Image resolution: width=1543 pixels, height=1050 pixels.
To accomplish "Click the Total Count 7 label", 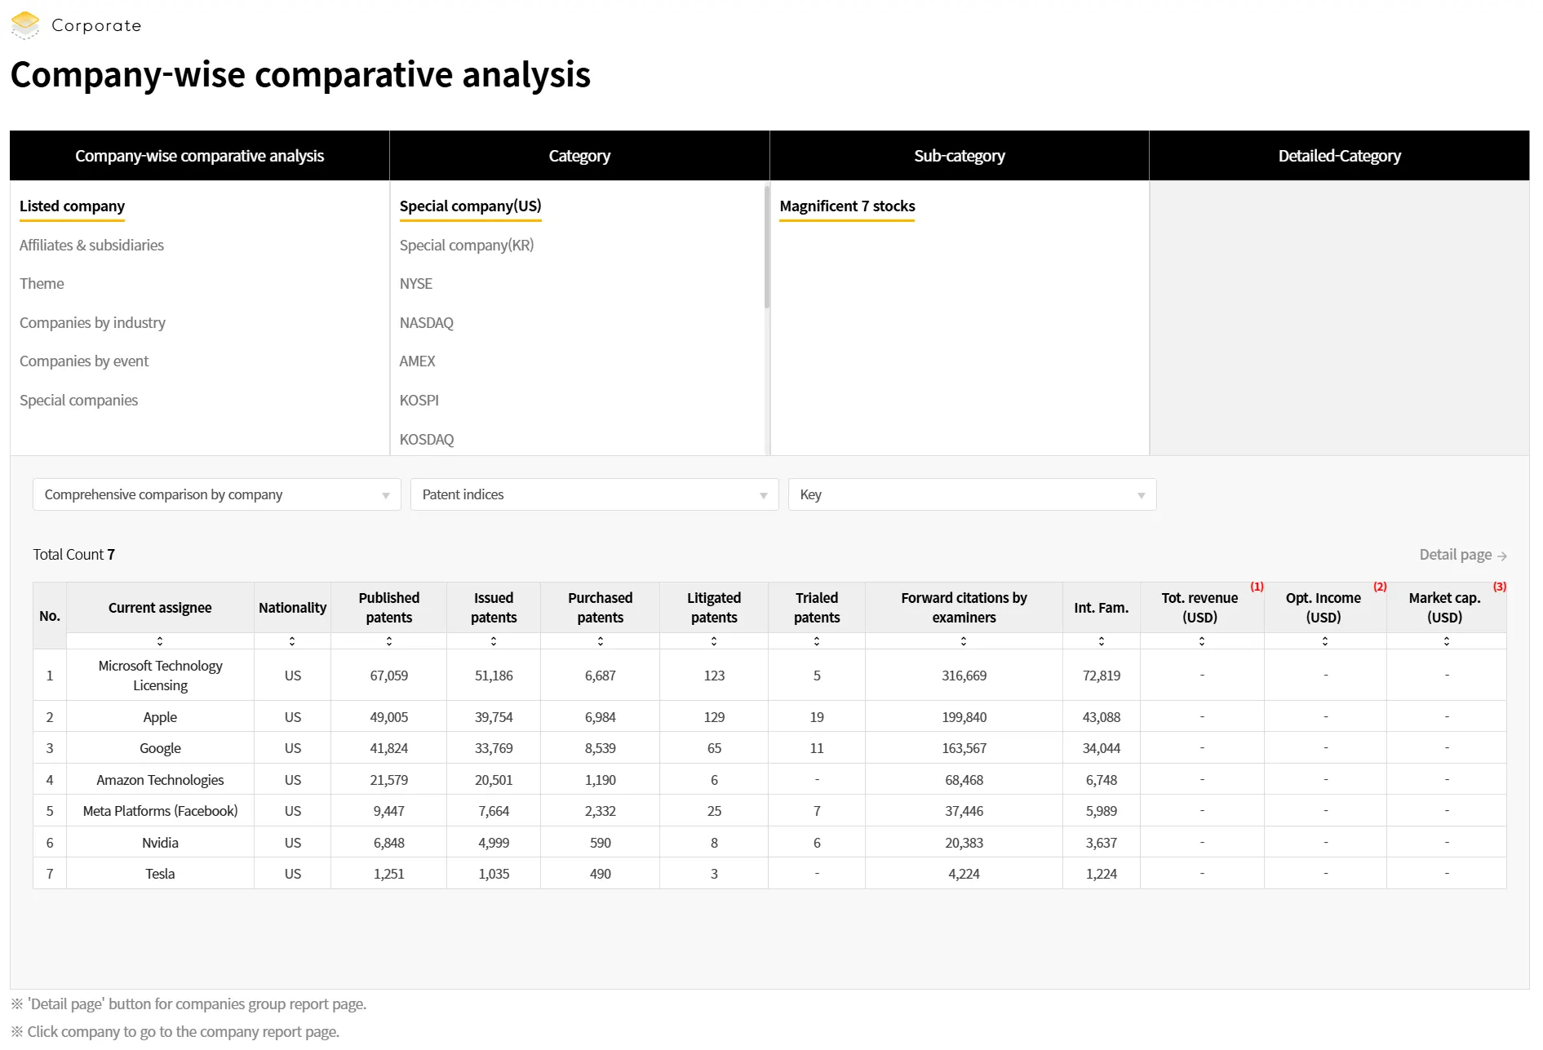I will coord(73,555).
